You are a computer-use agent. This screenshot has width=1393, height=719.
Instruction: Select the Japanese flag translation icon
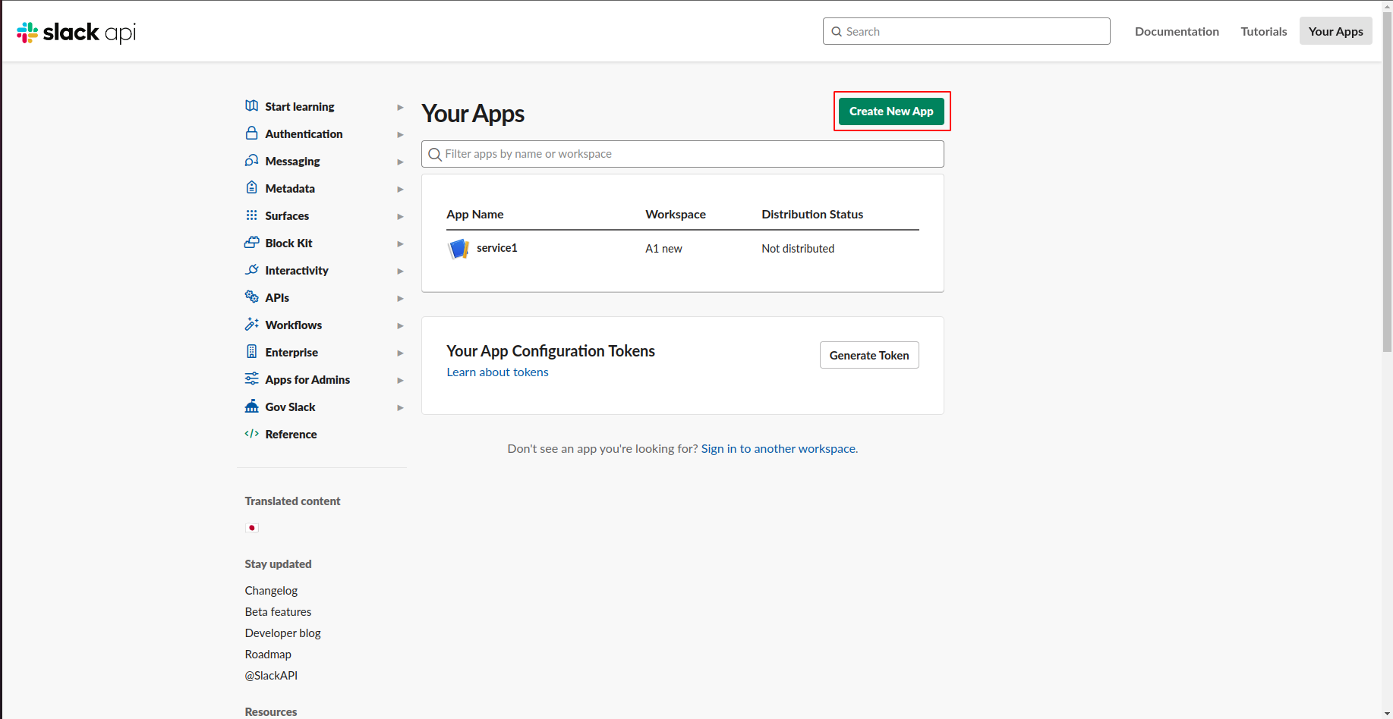tap(252, 528)
